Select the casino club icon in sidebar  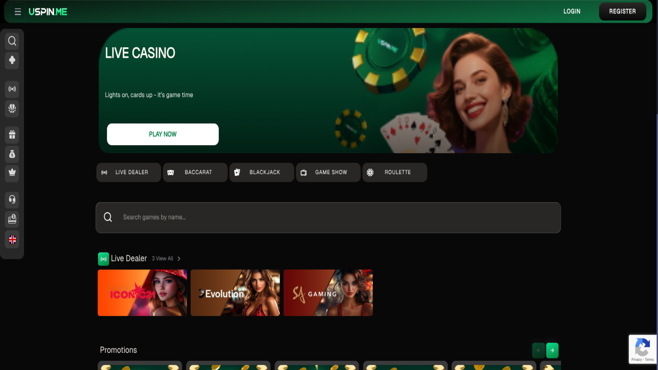coord(12,61)
